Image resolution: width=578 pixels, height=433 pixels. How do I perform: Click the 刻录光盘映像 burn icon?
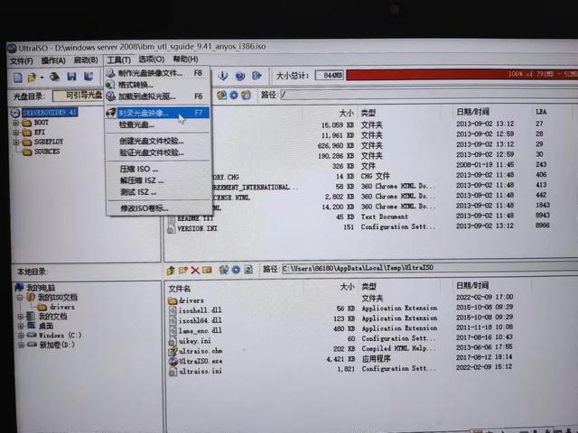click(x=111, y=113)
